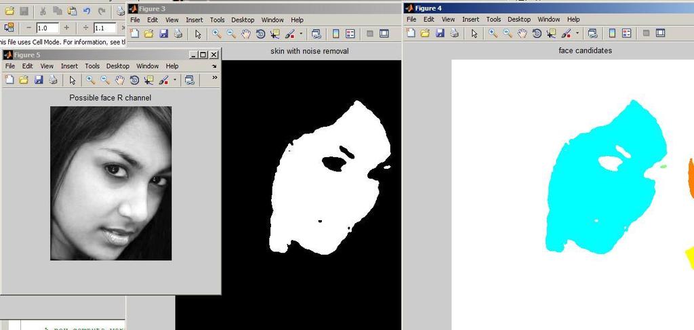Activate Zoom In tool in Figure 3
The image size is (694, 330).
216,34
